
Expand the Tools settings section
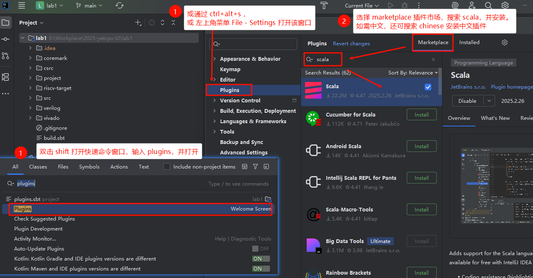click(x=214, y=132)
